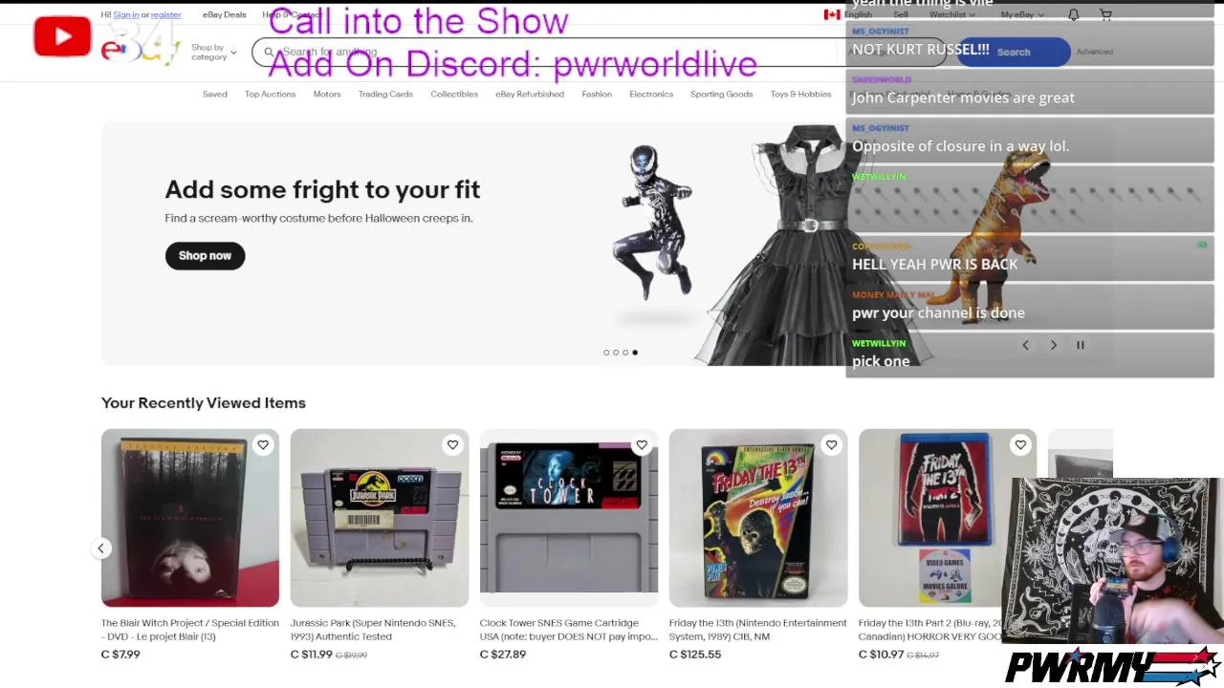Click the YouTube logo icon
Viewport: 1224px width, 688px height.
(x=62, y=36)
